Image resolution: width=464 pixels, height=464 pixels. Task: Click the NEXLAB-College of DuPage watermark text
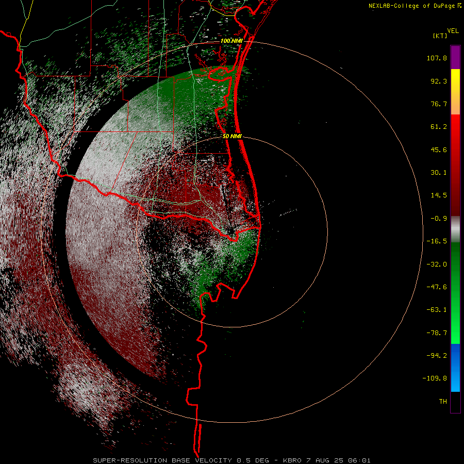click(415, 6)
